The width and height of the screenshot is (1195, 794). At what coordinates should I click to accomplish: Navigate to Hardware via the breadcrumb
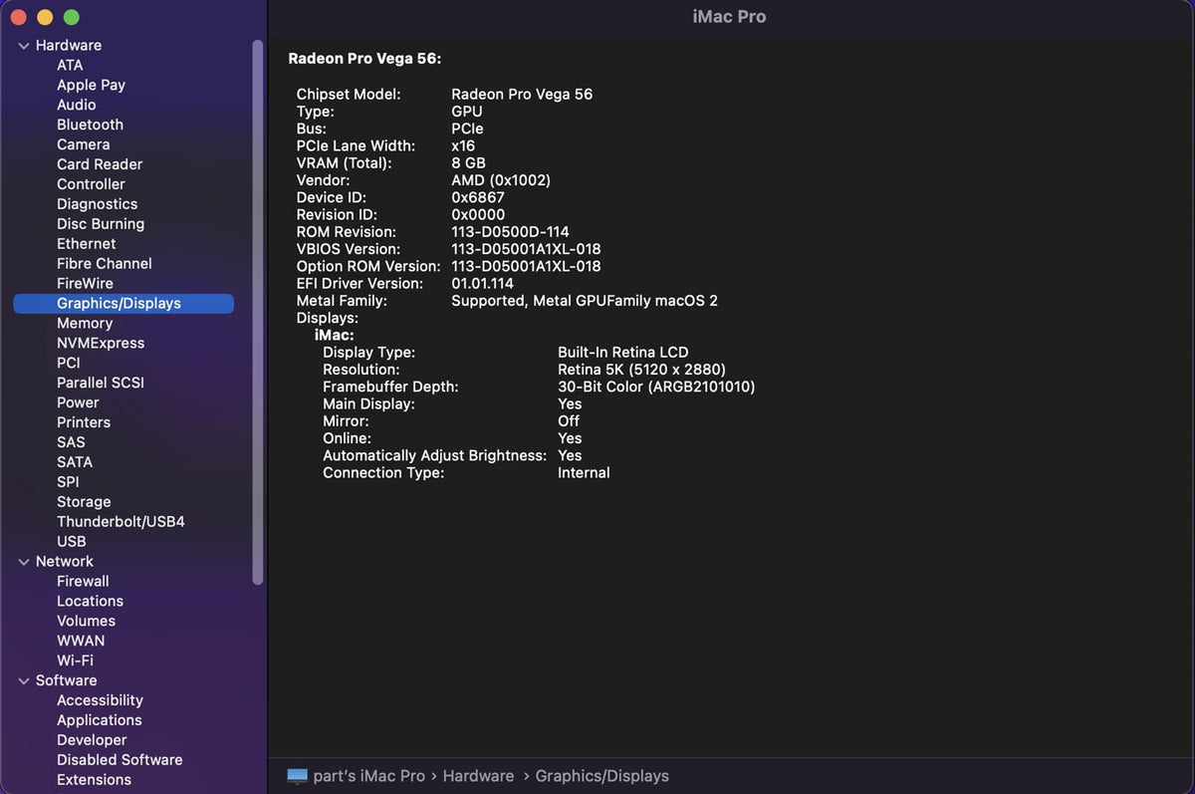[478, 775]
